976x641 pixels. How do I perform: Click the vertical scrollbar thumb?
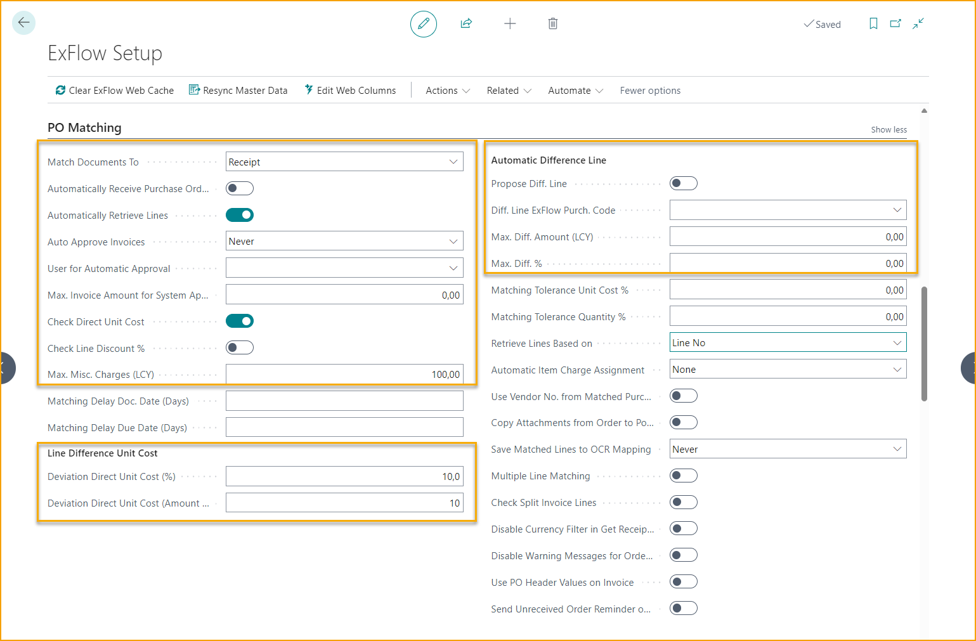click(924, 344)
